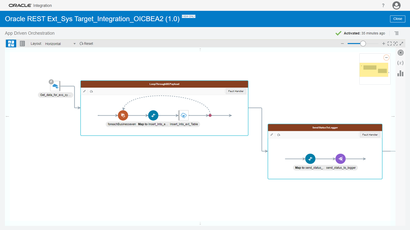Click the Oracle Integration logo
This screenshot has height=230, width=410.
click(30, 6)
